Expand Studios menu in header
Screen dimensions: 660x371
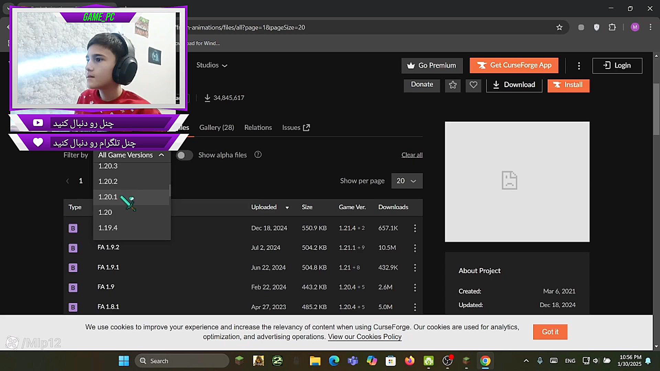click(212, 65)
